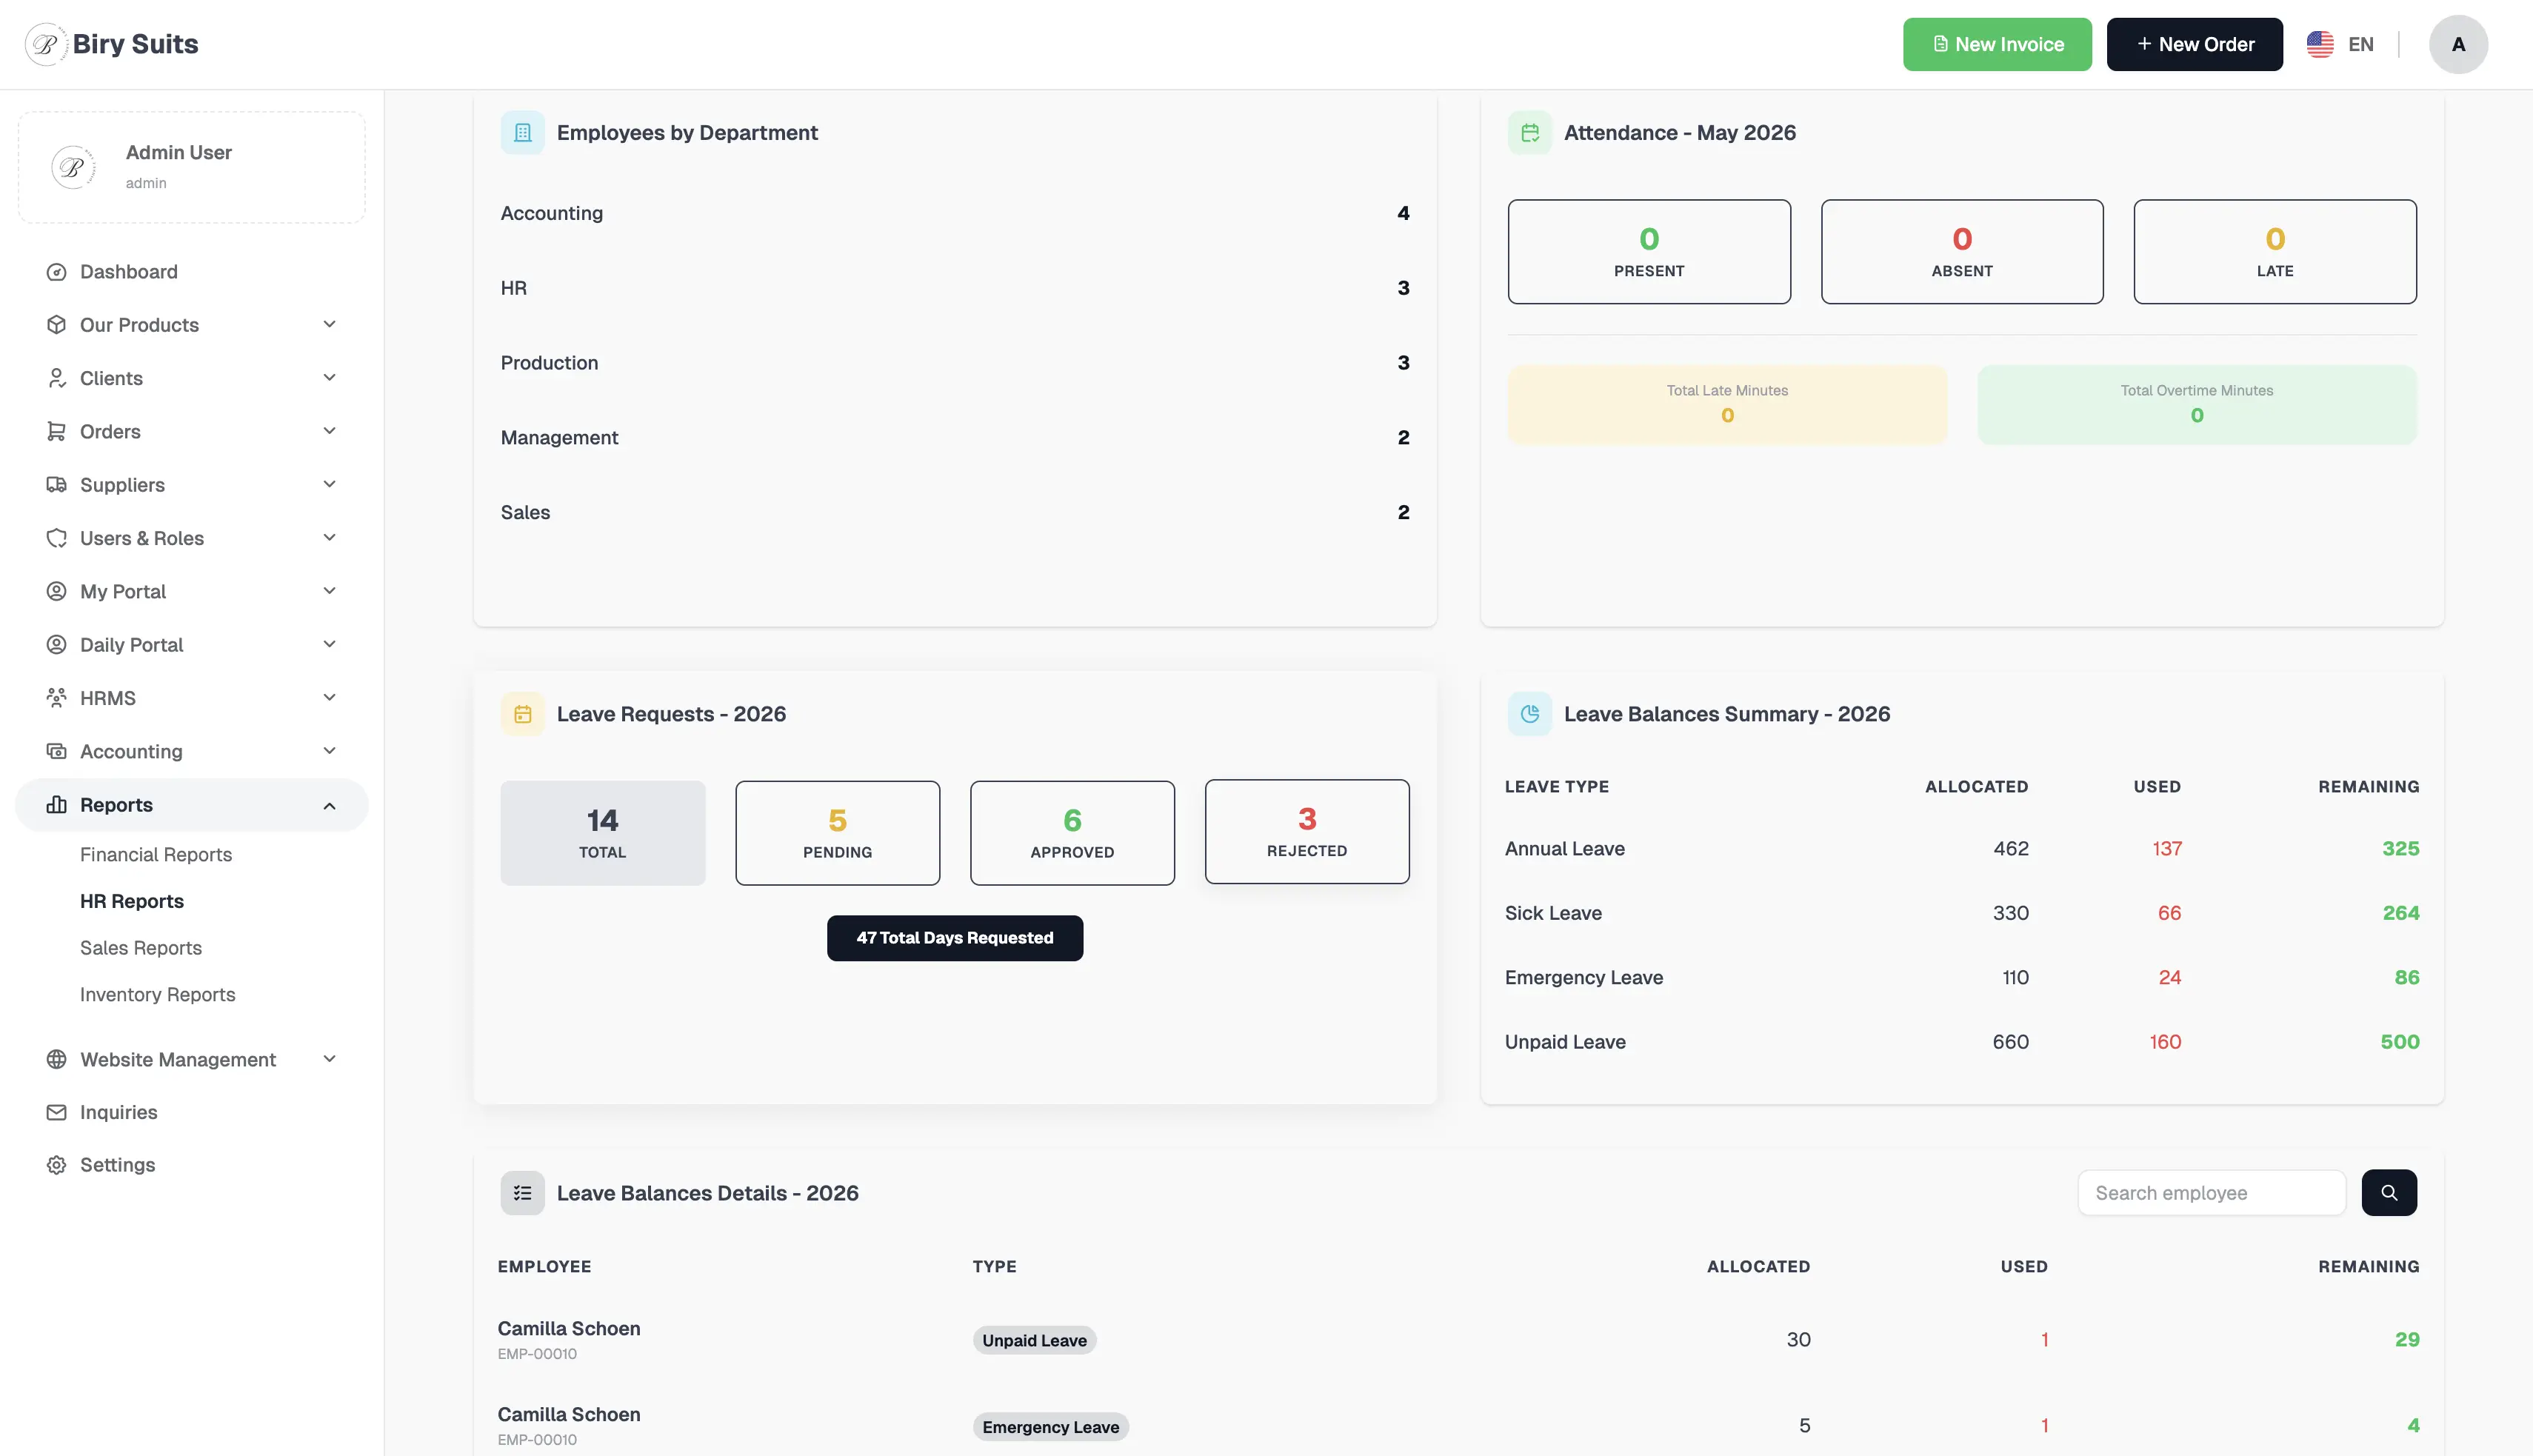2533x1456 pixels.
Task: Click the Inquiries envelope icon
Action: (x=57, y=1112)
